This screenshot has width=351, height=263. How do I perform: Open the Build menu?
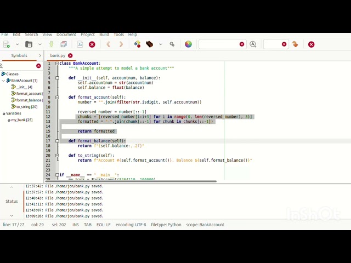click(x=104, y=35)
